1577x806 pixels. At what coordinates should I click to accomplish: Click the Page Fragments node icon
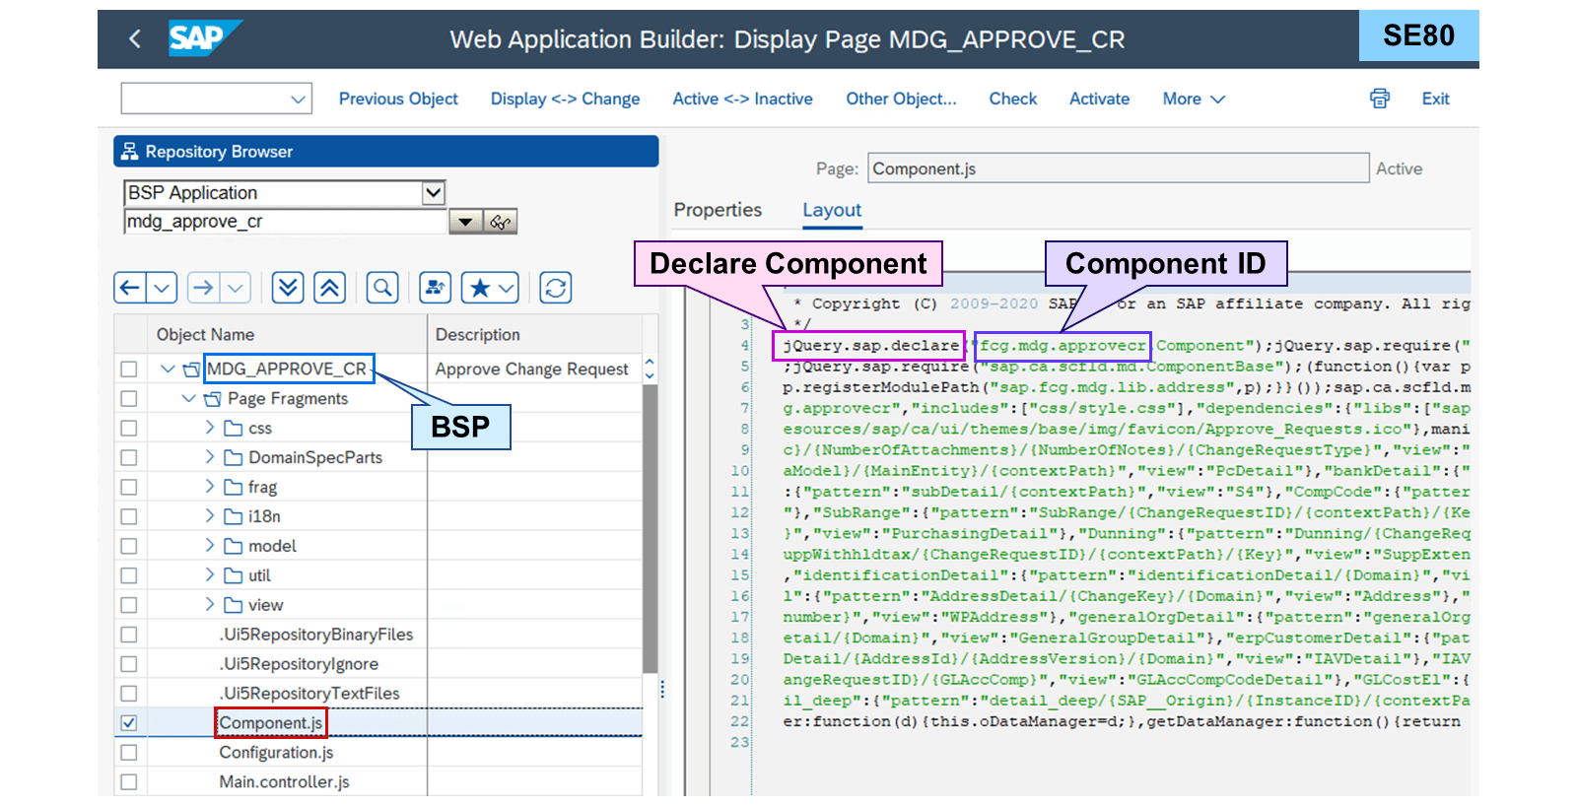pyautogui.click(x=212, y=399)
